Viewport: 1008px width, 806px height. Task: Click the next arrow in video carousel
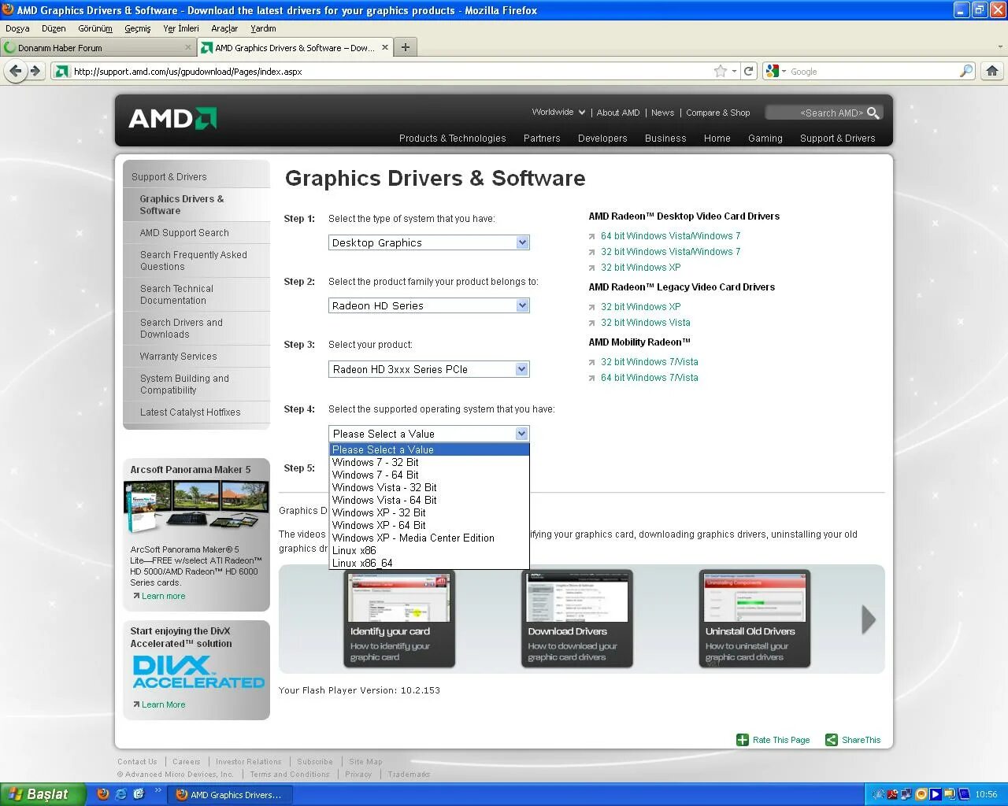(869, 619)
